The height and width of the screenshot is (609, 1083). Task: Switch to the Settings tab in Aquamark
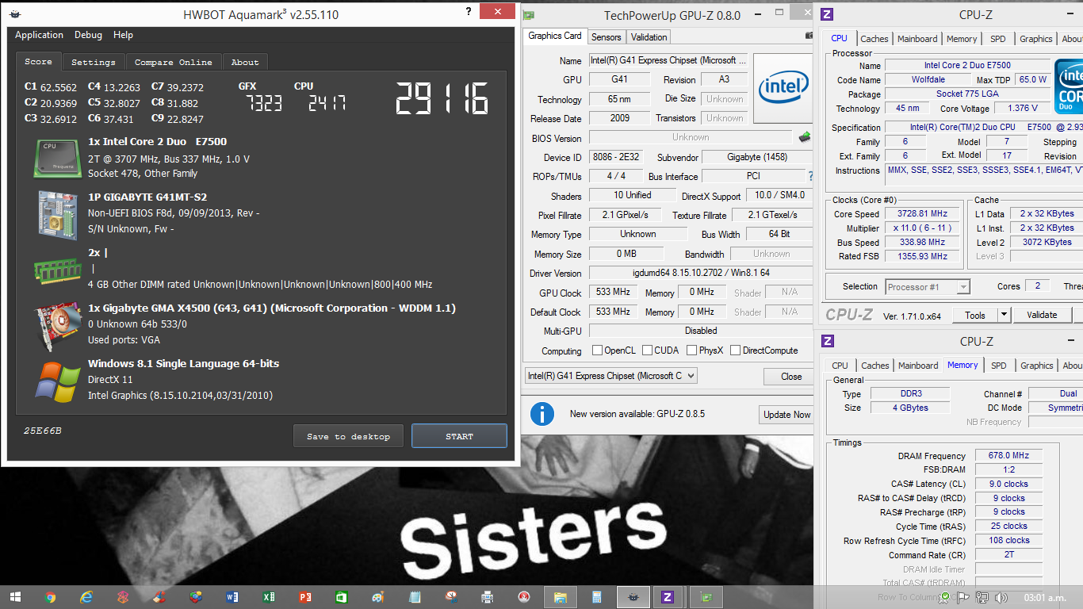click(x=93, y=62)
